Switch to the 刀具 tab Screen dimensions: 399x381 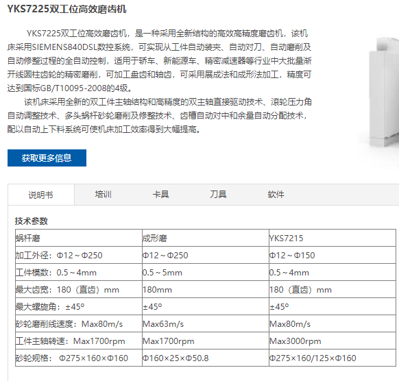click(x=218, y=195)
